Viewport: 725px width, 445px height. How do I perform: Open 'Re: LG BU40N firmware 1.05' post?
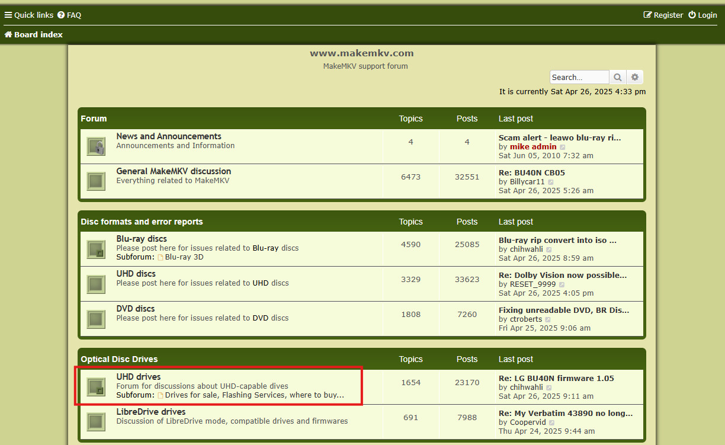pos(556,378)
